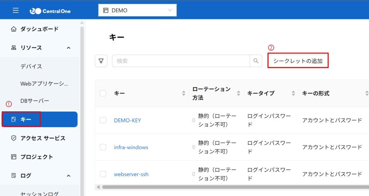Screen dimensions: 369x196
Task: Click the 検索 search input field
Action: (181, 61)
